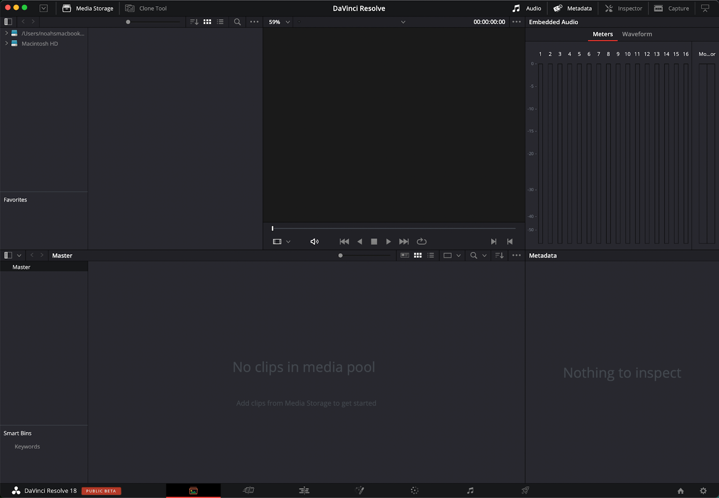Open the Deliver page
719x498 pixels.
click(525, 490)
